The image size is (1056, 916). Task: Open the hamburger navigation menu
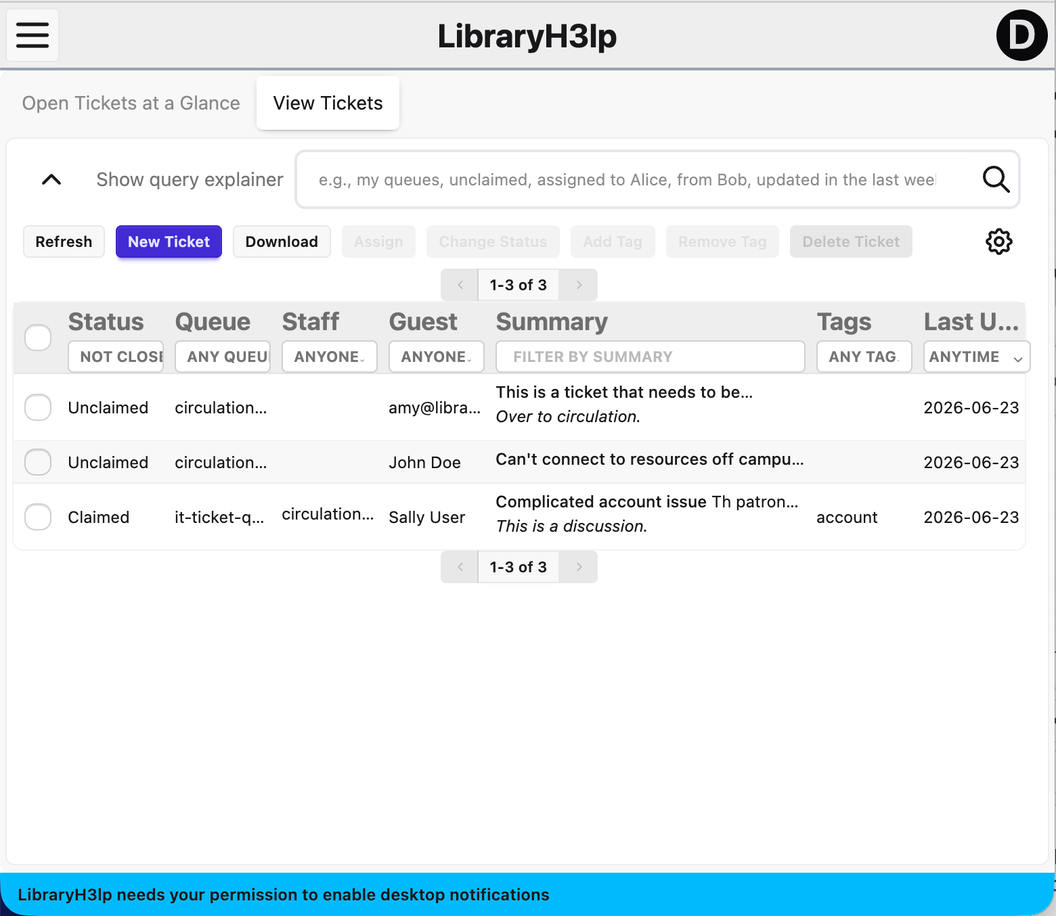coord(32,35)
